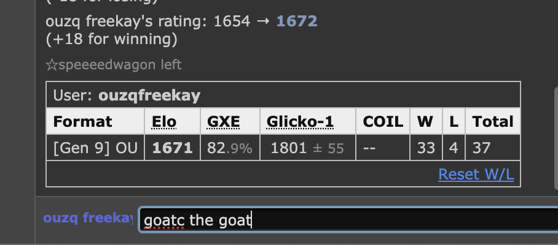Click the star icon before speeeedwagon

pos(51,65)
